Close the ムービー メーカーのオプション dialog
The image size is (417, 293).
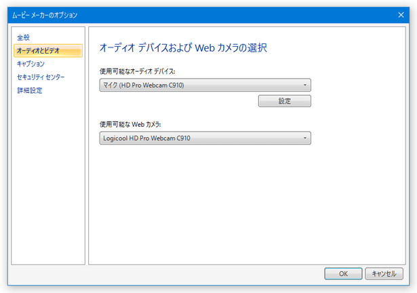[x=401, y=15]
